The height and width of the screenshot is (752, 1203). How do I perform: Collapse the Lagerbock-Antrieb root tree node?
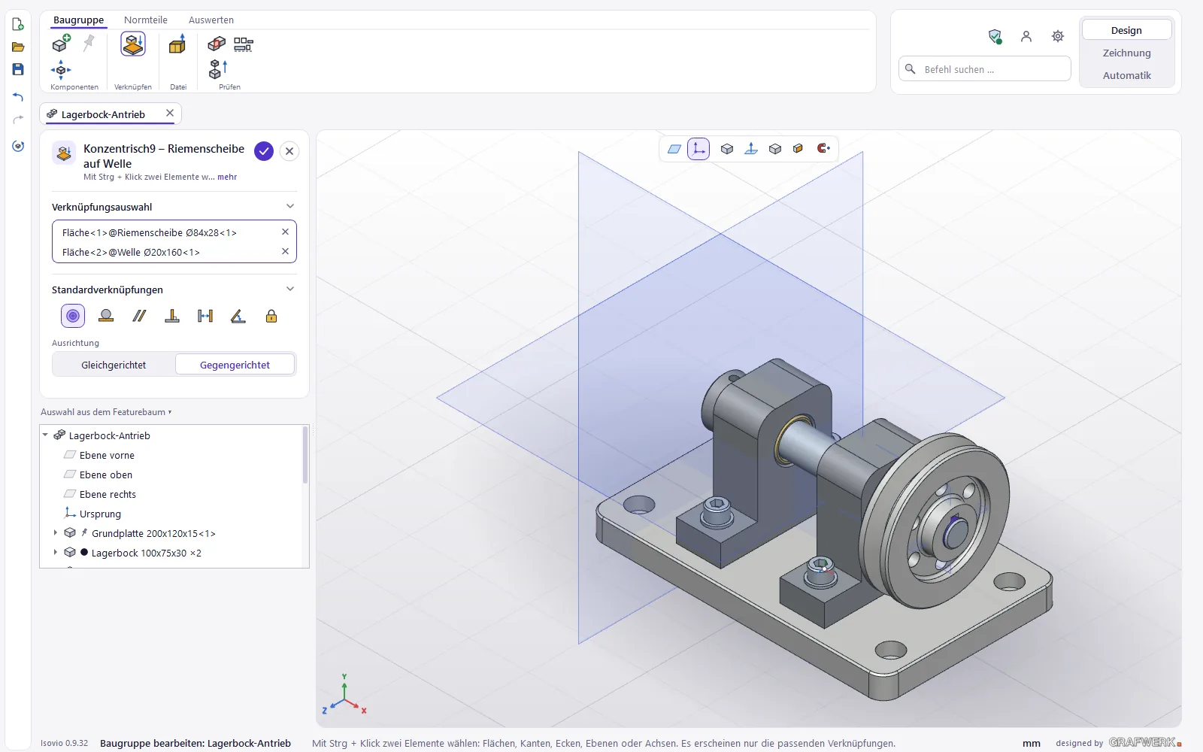coord(45,435)
